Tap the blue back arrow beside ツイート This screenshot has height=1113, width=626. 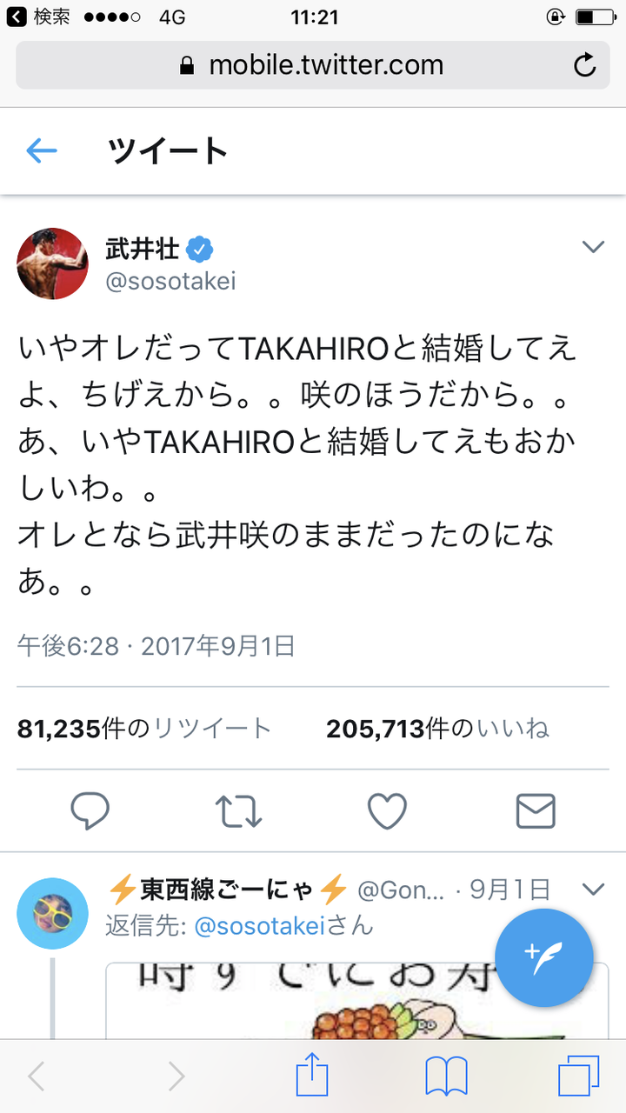click(x=41, y=151)
